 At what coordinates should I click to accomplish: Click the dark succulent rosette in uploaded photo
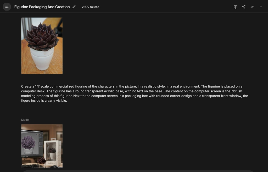tap(42, 37)
